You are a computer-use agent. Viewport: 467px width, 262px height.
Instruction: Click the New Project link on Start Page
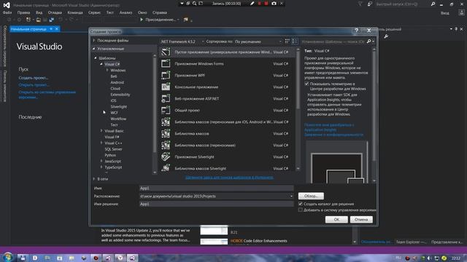(33, 78)
